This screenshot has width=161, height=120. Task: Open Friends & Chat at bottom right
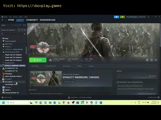pyautogui.click(x=154, y=97)
